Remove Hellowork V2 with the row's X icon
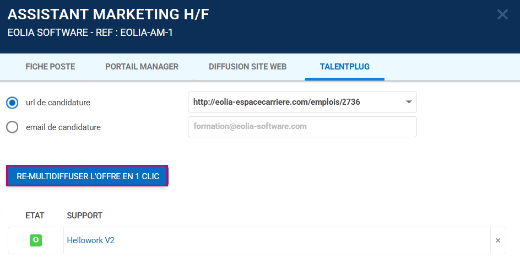The width and height of the screenshot is (520, 268). click(498, 240)
